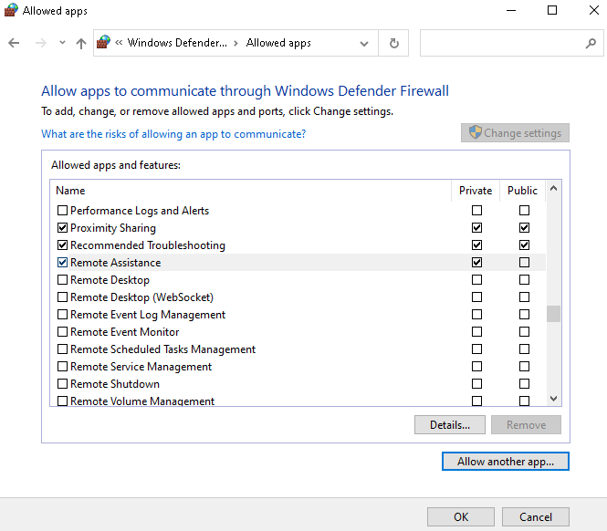Click the list scrollbar thumb
Image resolution: width=607 pixels, height=531 pixels.
pos(553,314)
